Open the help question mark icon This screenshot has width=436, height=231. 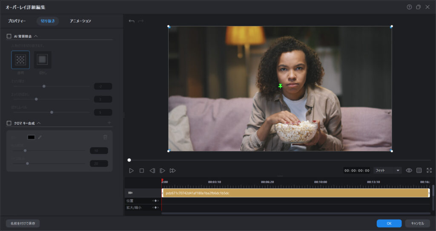click(409, 7)
